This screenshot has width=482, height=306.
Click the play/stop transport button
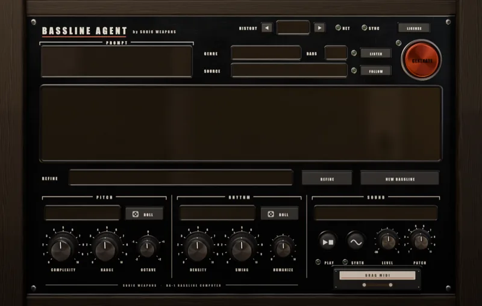[x=328, y=242]
